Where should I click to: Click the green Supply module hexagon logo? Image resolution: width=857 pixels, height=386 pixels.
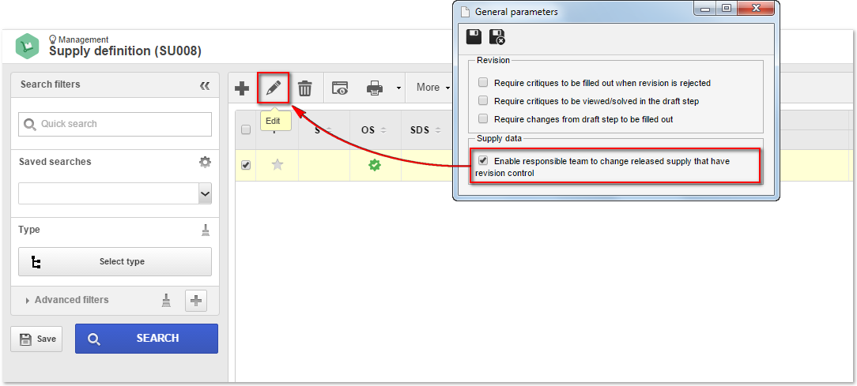tap(28, 46)
